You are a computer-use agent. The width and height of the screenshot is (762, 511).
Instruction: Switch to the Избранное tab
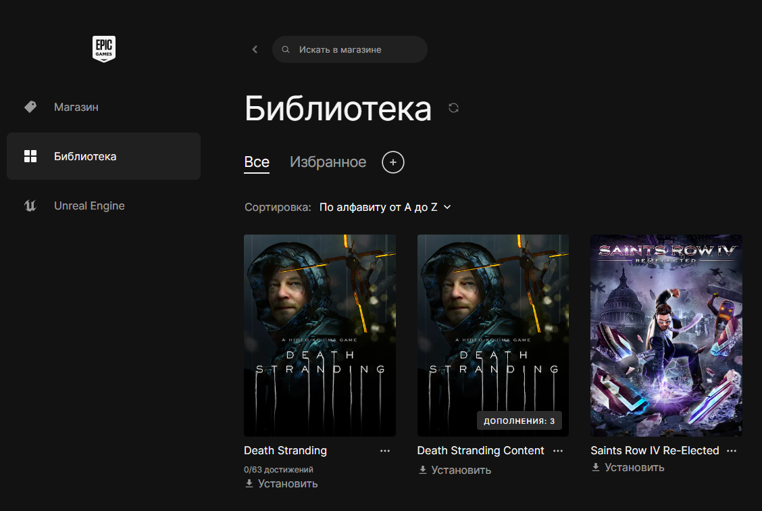pyautogui.click(x=328, y=162)
